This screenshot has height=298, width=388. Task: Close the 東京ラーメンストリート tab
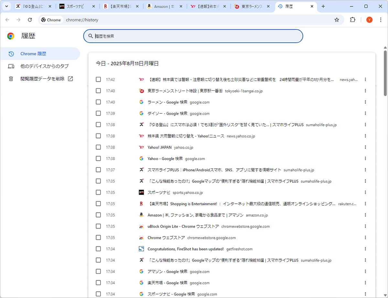pos(268,6)
